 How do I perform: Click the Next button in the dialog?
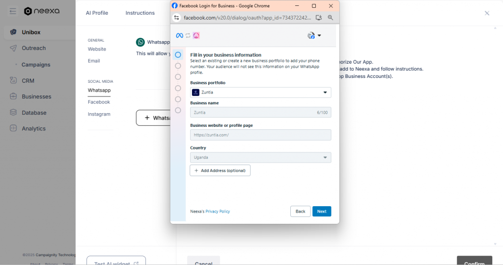click(x=322, y=211)
